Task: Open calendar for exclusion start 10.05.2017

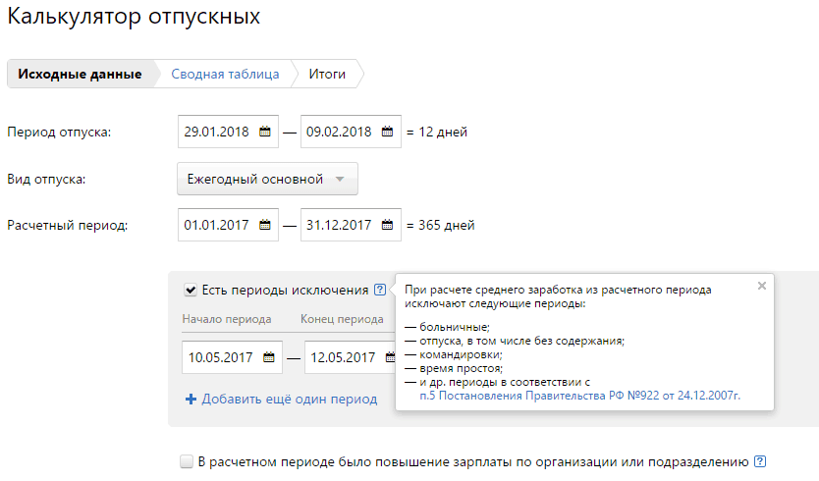Action: tap(268, 357)
